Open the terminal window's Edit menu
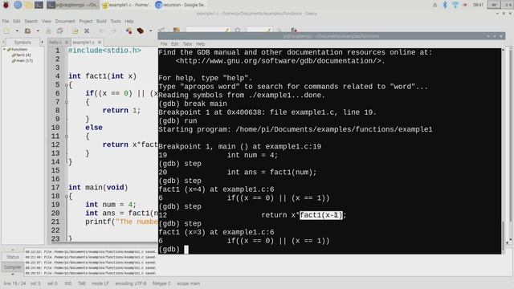This screenshot has width=514, height=289. 175,44
